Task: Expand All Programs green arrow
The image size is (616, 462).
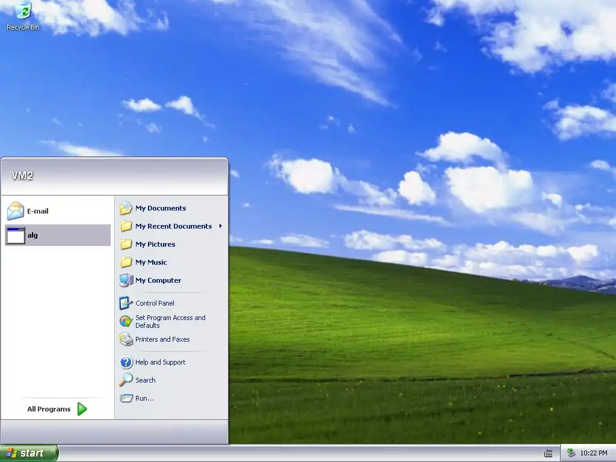Action: coord(82,409)
